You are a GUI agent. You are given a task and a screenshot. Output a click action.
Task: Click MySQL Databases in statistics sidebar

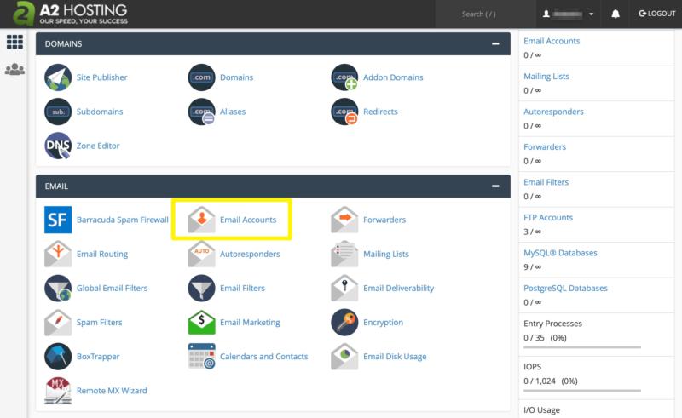pyautogui.click(x=560, y=253)
